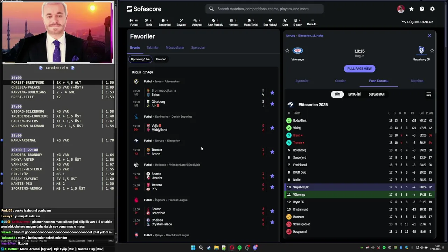Click the Sofascore logo
Image resolution: width=448 pixels, height=252 pixels.
click(144, 9)
